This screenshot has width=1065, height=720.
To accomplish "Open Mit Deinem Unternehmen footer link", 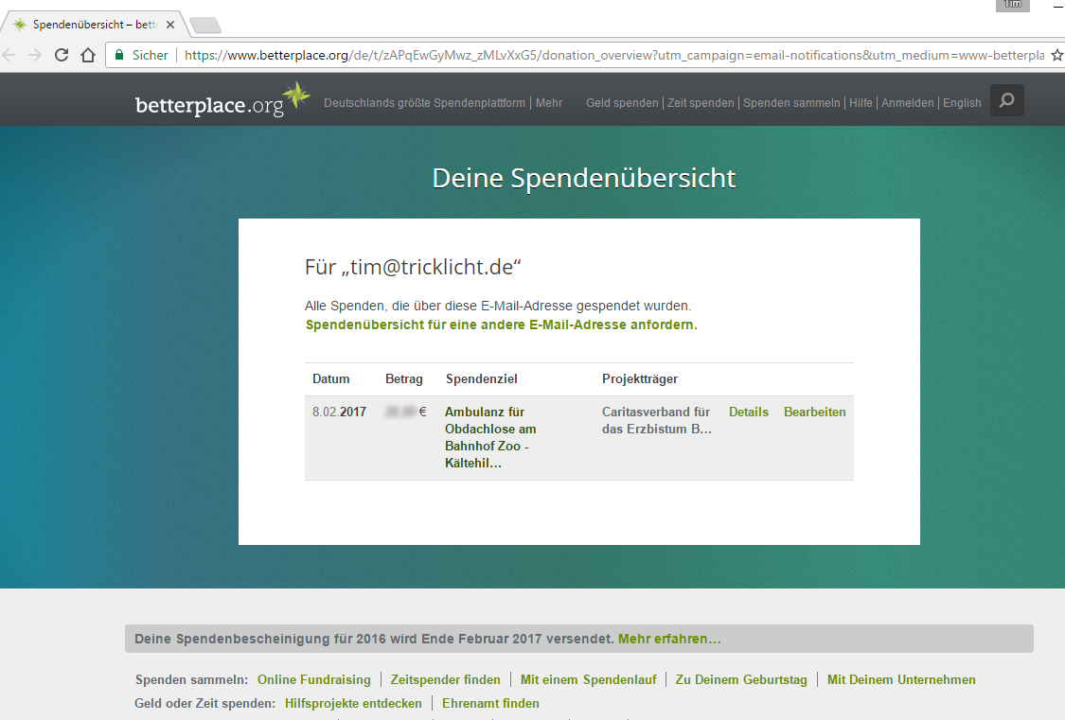I will point(901,680).
